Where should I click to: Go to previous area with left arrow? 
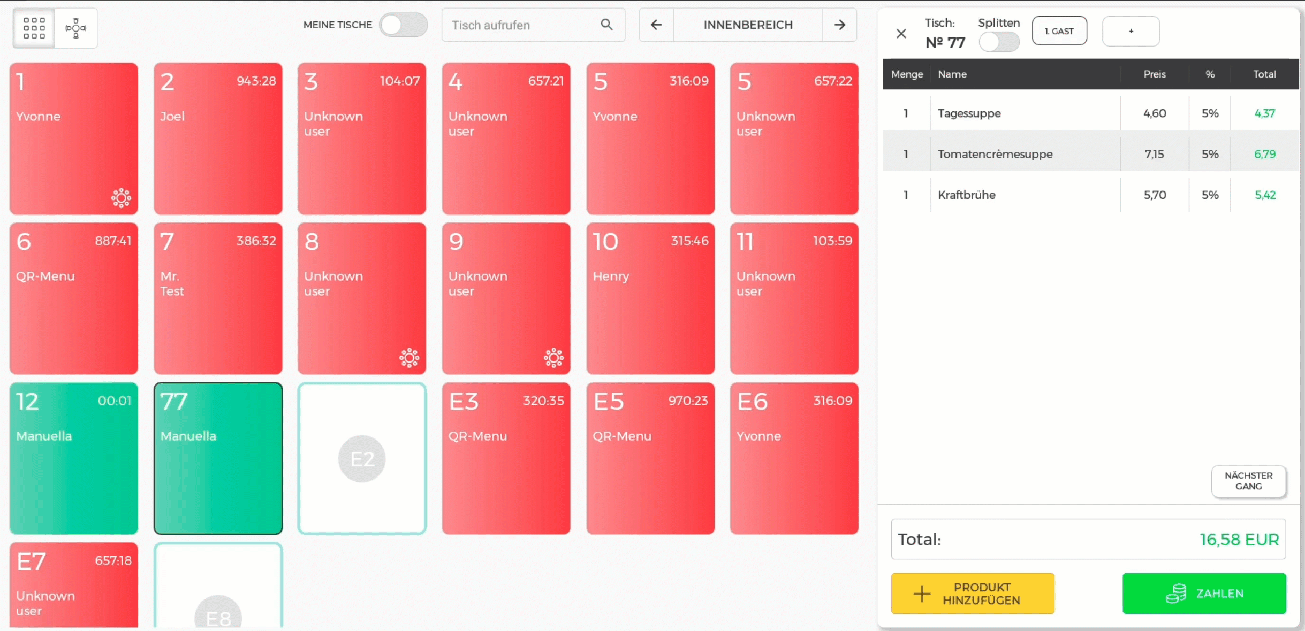(656, 25)
